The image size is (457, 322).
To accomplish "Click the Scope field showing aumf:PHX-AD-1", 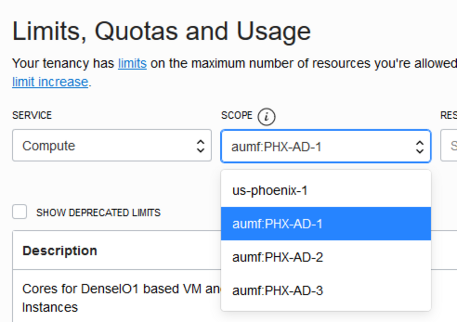I will click(x=316, y=147).
